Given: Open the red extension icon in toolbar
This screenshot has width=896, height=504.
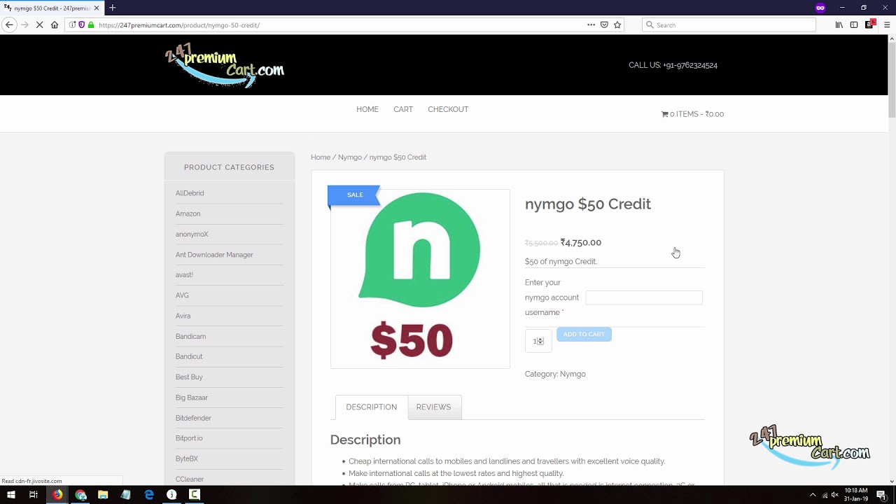Looking at the screenshot, I should click(x=870, y=24).
